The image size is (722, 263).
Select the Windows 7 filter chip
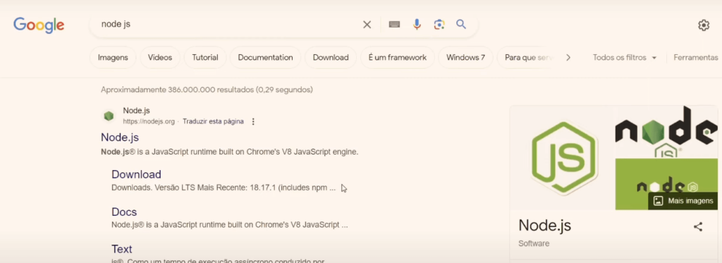[465, 58]
